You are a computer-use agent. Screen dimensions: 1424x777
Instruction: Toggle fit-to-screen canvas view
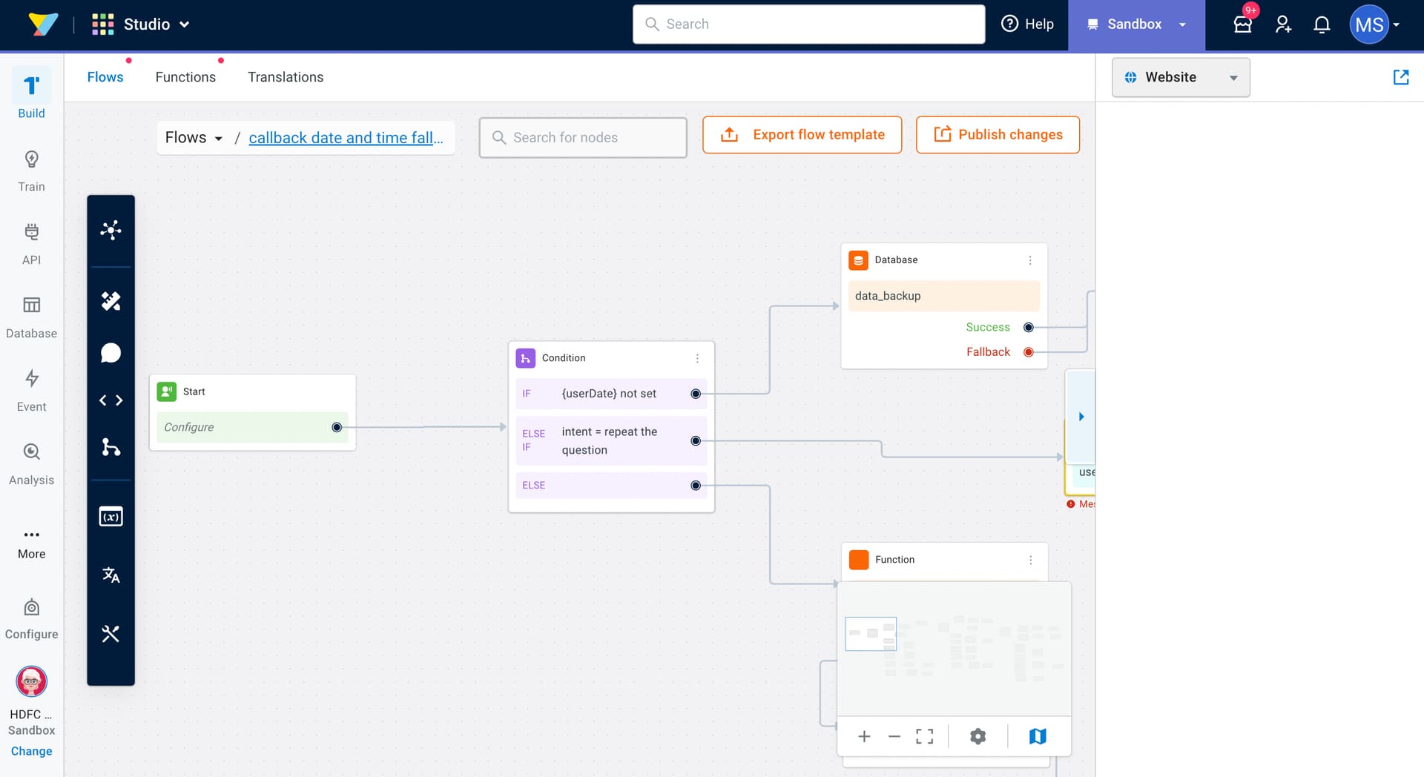pos(924,736)
